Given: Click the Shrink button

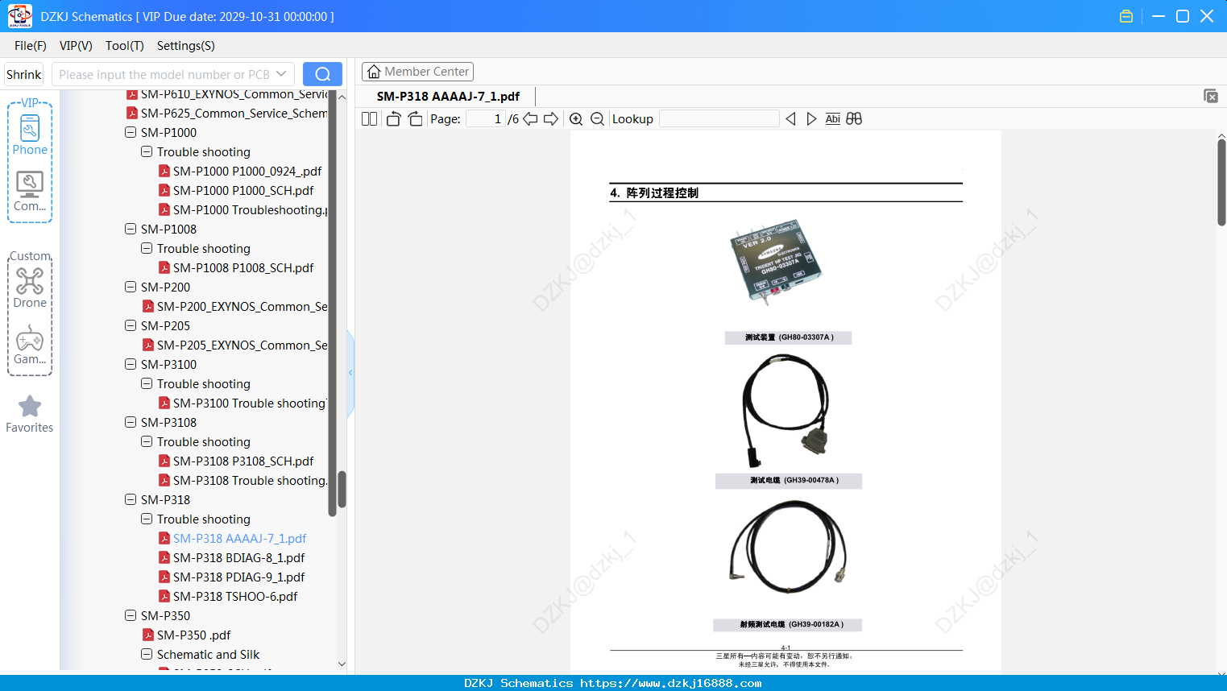Looking at the screenshot, I should point(24,74).
